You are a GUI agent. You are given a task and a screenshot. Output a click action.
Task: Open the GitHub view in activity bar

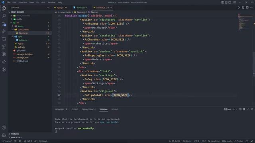coord(4,54)
